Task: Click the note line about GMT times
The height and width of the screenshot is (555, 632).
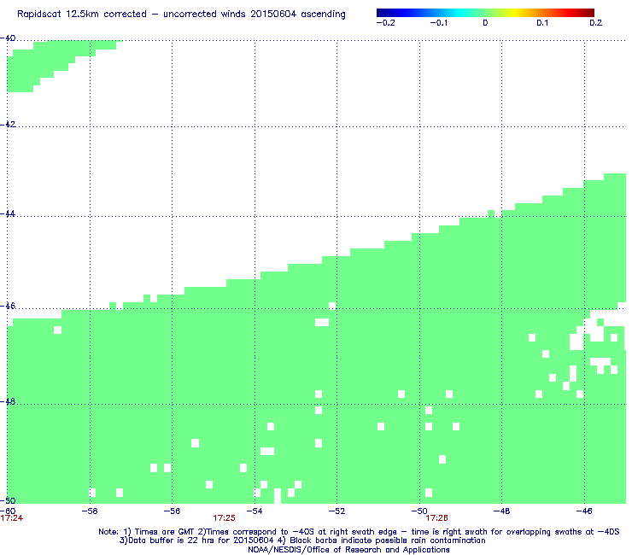Action: [x=359, y=532]
